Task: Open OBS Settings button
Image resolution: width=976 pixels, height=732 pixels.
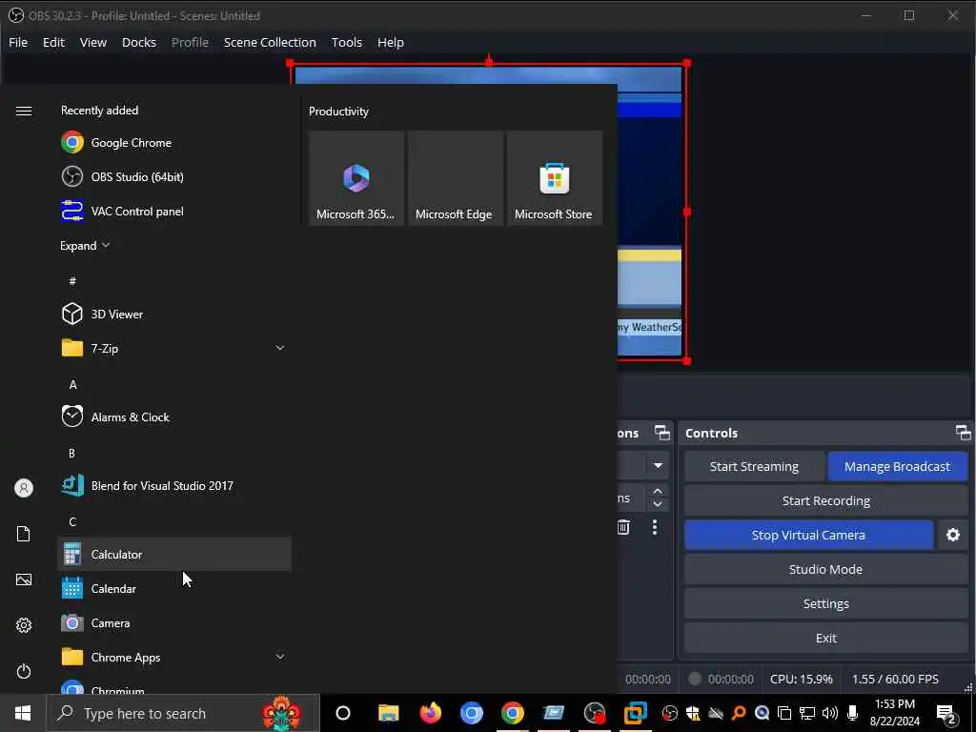Action: [x=826, y=603]
